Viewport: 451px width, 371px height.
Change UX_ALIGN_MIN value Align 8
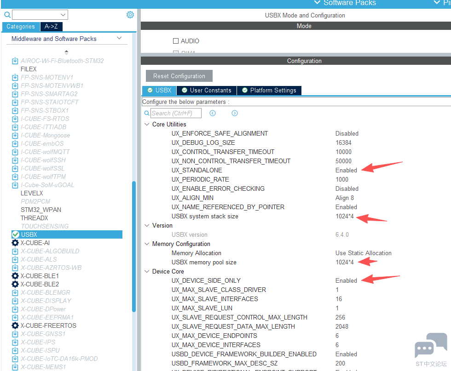coord(344,198)
